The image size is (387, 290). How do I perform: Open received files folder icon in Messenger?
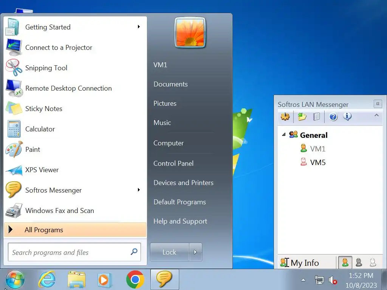(302, 116)
